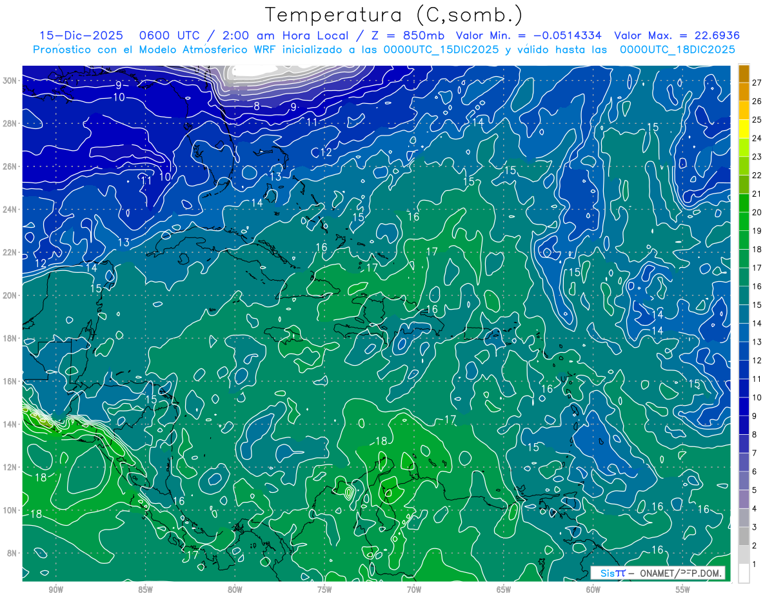774x598 pixels.
Task: Click the "8N" latitude axis label
Action: (x=13, y=553)
